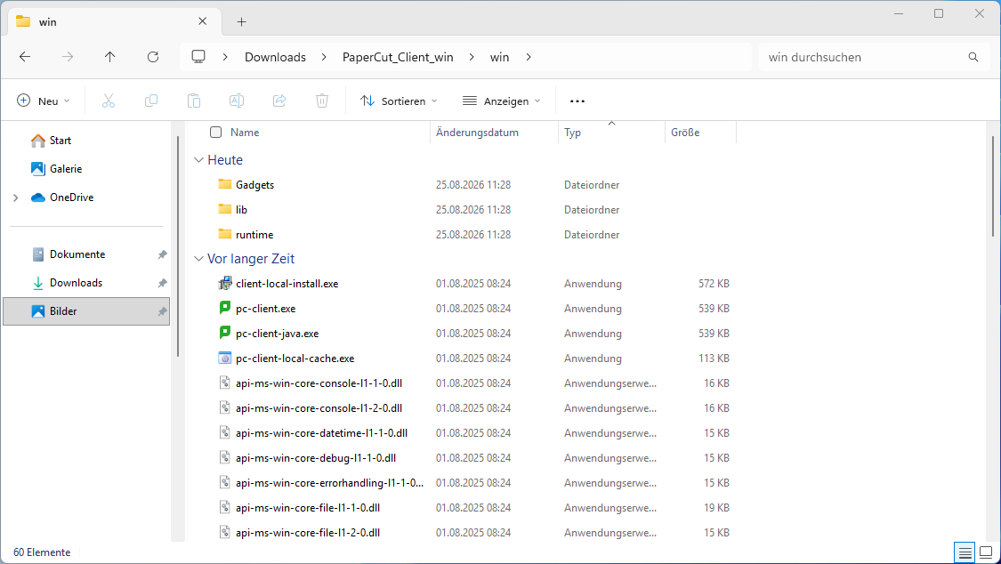
Task: Collapse the Heute group
Action: tap(198, 160)
